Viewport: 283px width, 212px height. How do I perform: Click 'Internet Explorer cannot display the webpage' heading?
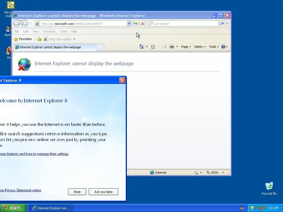click(x=84, y=63)
